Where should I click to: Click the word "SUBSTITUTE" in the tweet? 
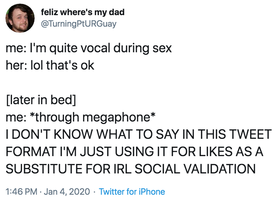point(44,169)
